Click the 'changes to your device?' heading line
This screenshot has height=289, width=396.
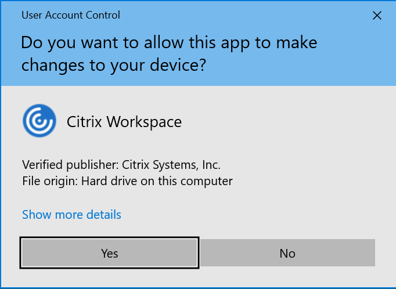coord(114,66)
